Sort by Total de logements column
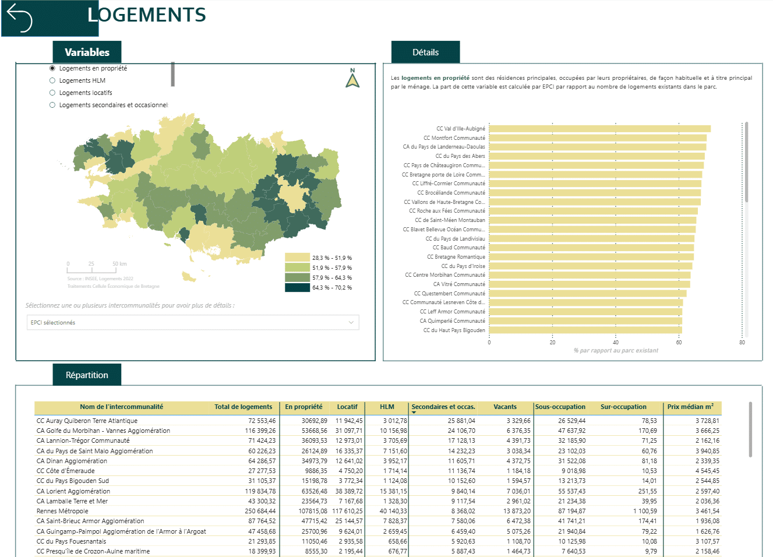 243,407
